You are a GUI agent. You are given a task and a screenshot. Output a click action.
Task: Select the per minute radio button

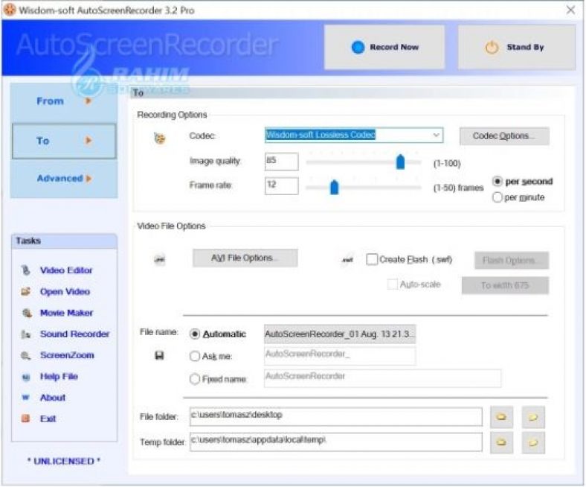[x=497, y=197]
